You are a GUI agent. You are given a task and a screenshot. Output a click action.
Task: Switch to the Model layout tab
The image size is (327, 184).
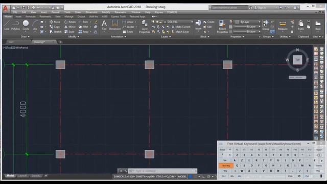[10, 176]
